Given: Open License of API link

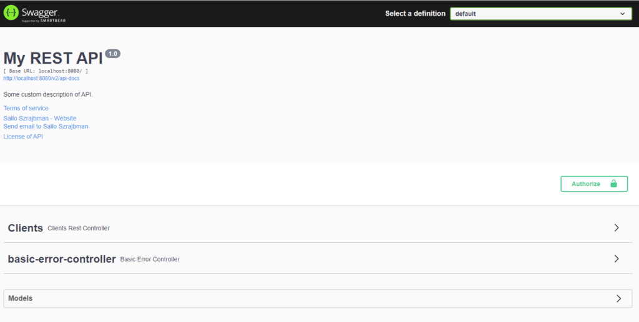Looking at the screenshot, I should coord(23,137).
